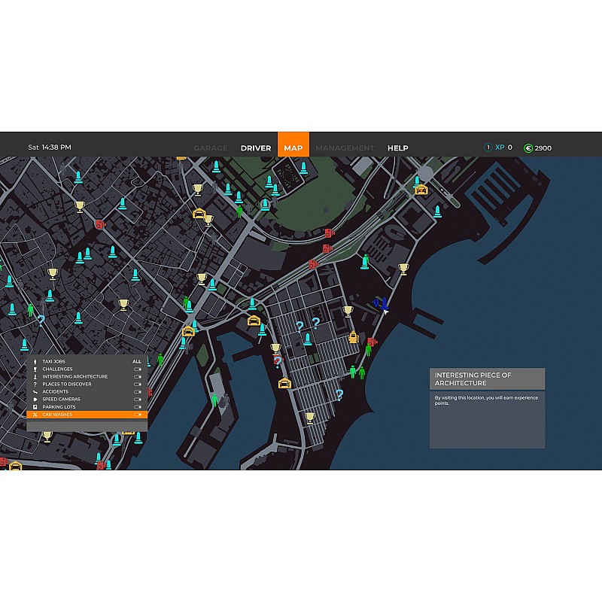Click the taxi garage icon at top right
Viewport: 602px width, 602px height.
click(421, 190)
